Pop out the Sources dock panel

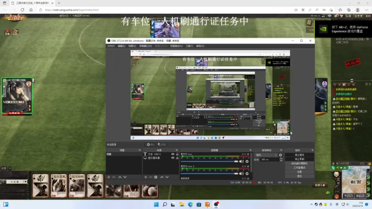coord(177,150)
